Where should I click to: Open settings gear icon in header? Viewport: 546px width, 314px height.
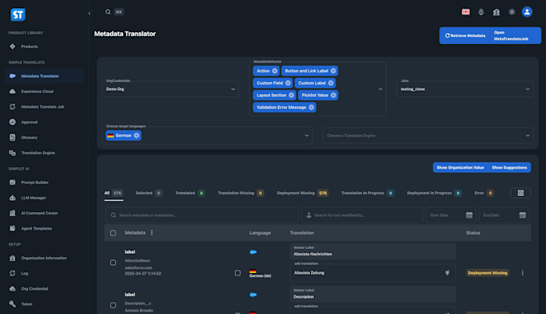511,12
